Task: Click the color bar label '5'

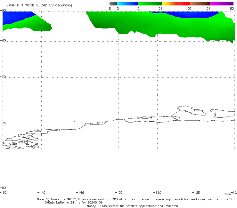Action: (x=118, y=8)
